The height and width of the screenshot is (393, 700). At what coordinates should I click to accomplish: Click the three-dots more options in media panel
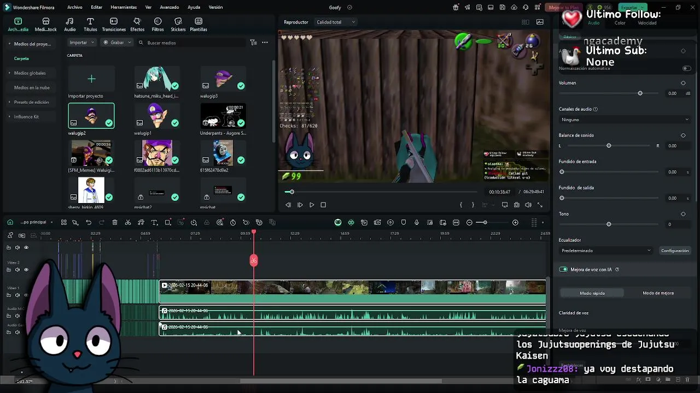coord(265,42)
